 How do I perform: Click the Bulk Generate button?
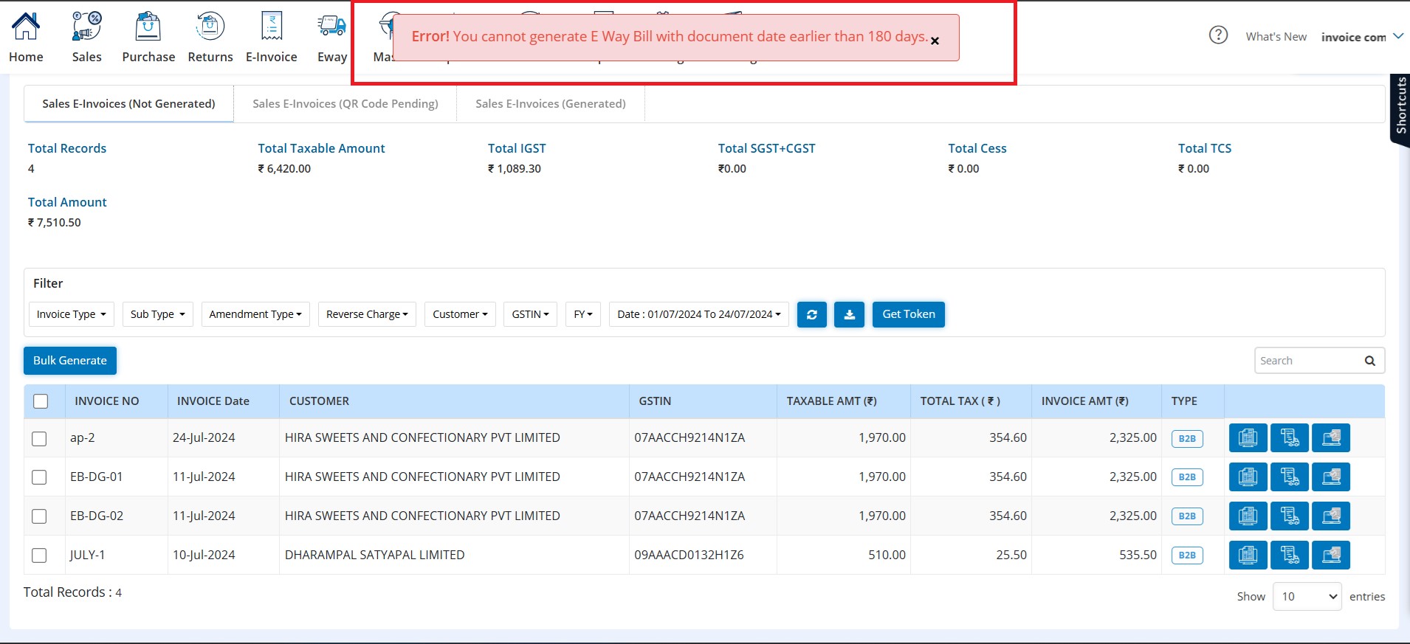coord(70,360)
